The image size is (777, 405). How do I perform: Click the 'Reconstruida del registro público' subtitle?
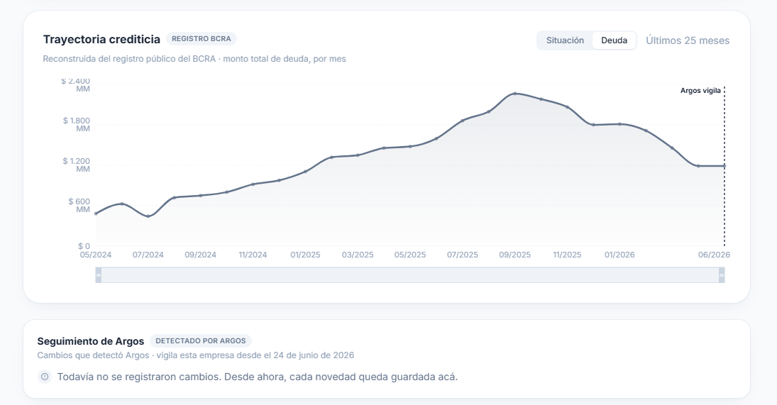tap(194, 59)
